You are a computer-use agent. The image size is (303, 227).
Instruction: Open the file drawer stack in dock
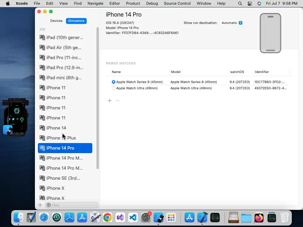[233, 217]
